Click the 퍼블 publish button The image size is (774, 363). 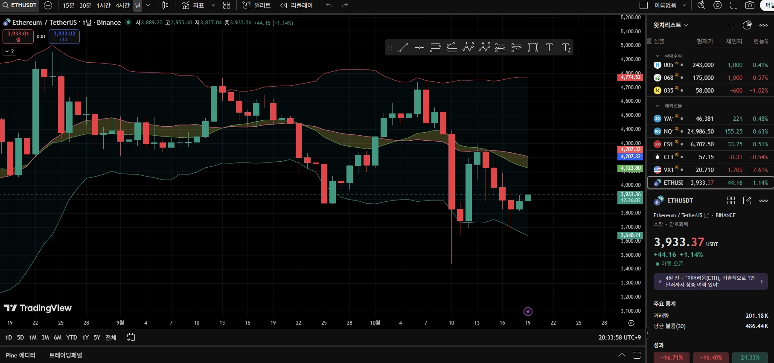coord(767,5)
